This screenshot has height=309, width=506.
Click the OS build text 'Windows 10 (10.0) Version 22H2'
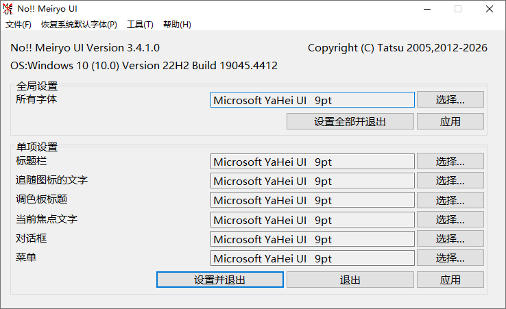coord(110,66)
